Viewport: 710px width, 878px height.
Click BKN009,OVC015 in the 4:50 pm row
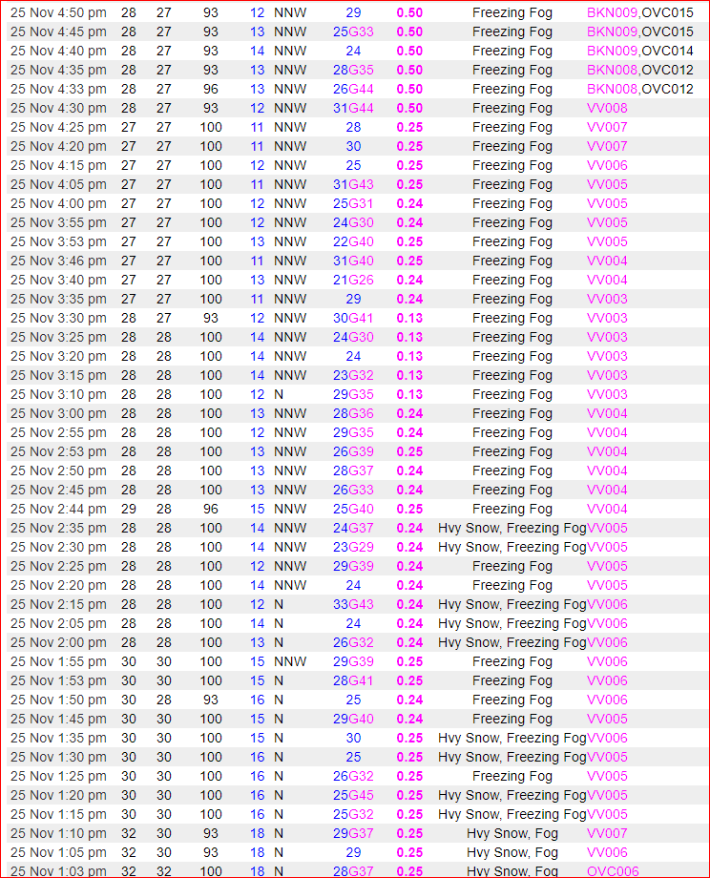(x=640, y=12)
